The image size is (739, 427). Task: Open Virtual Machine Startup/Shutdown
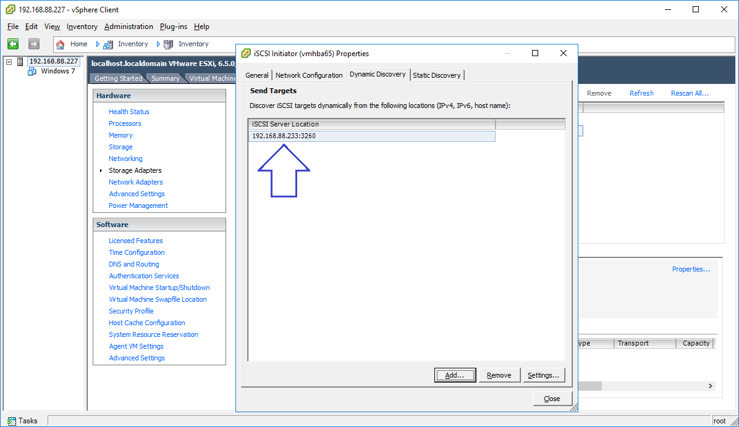(x=159, y=288)
